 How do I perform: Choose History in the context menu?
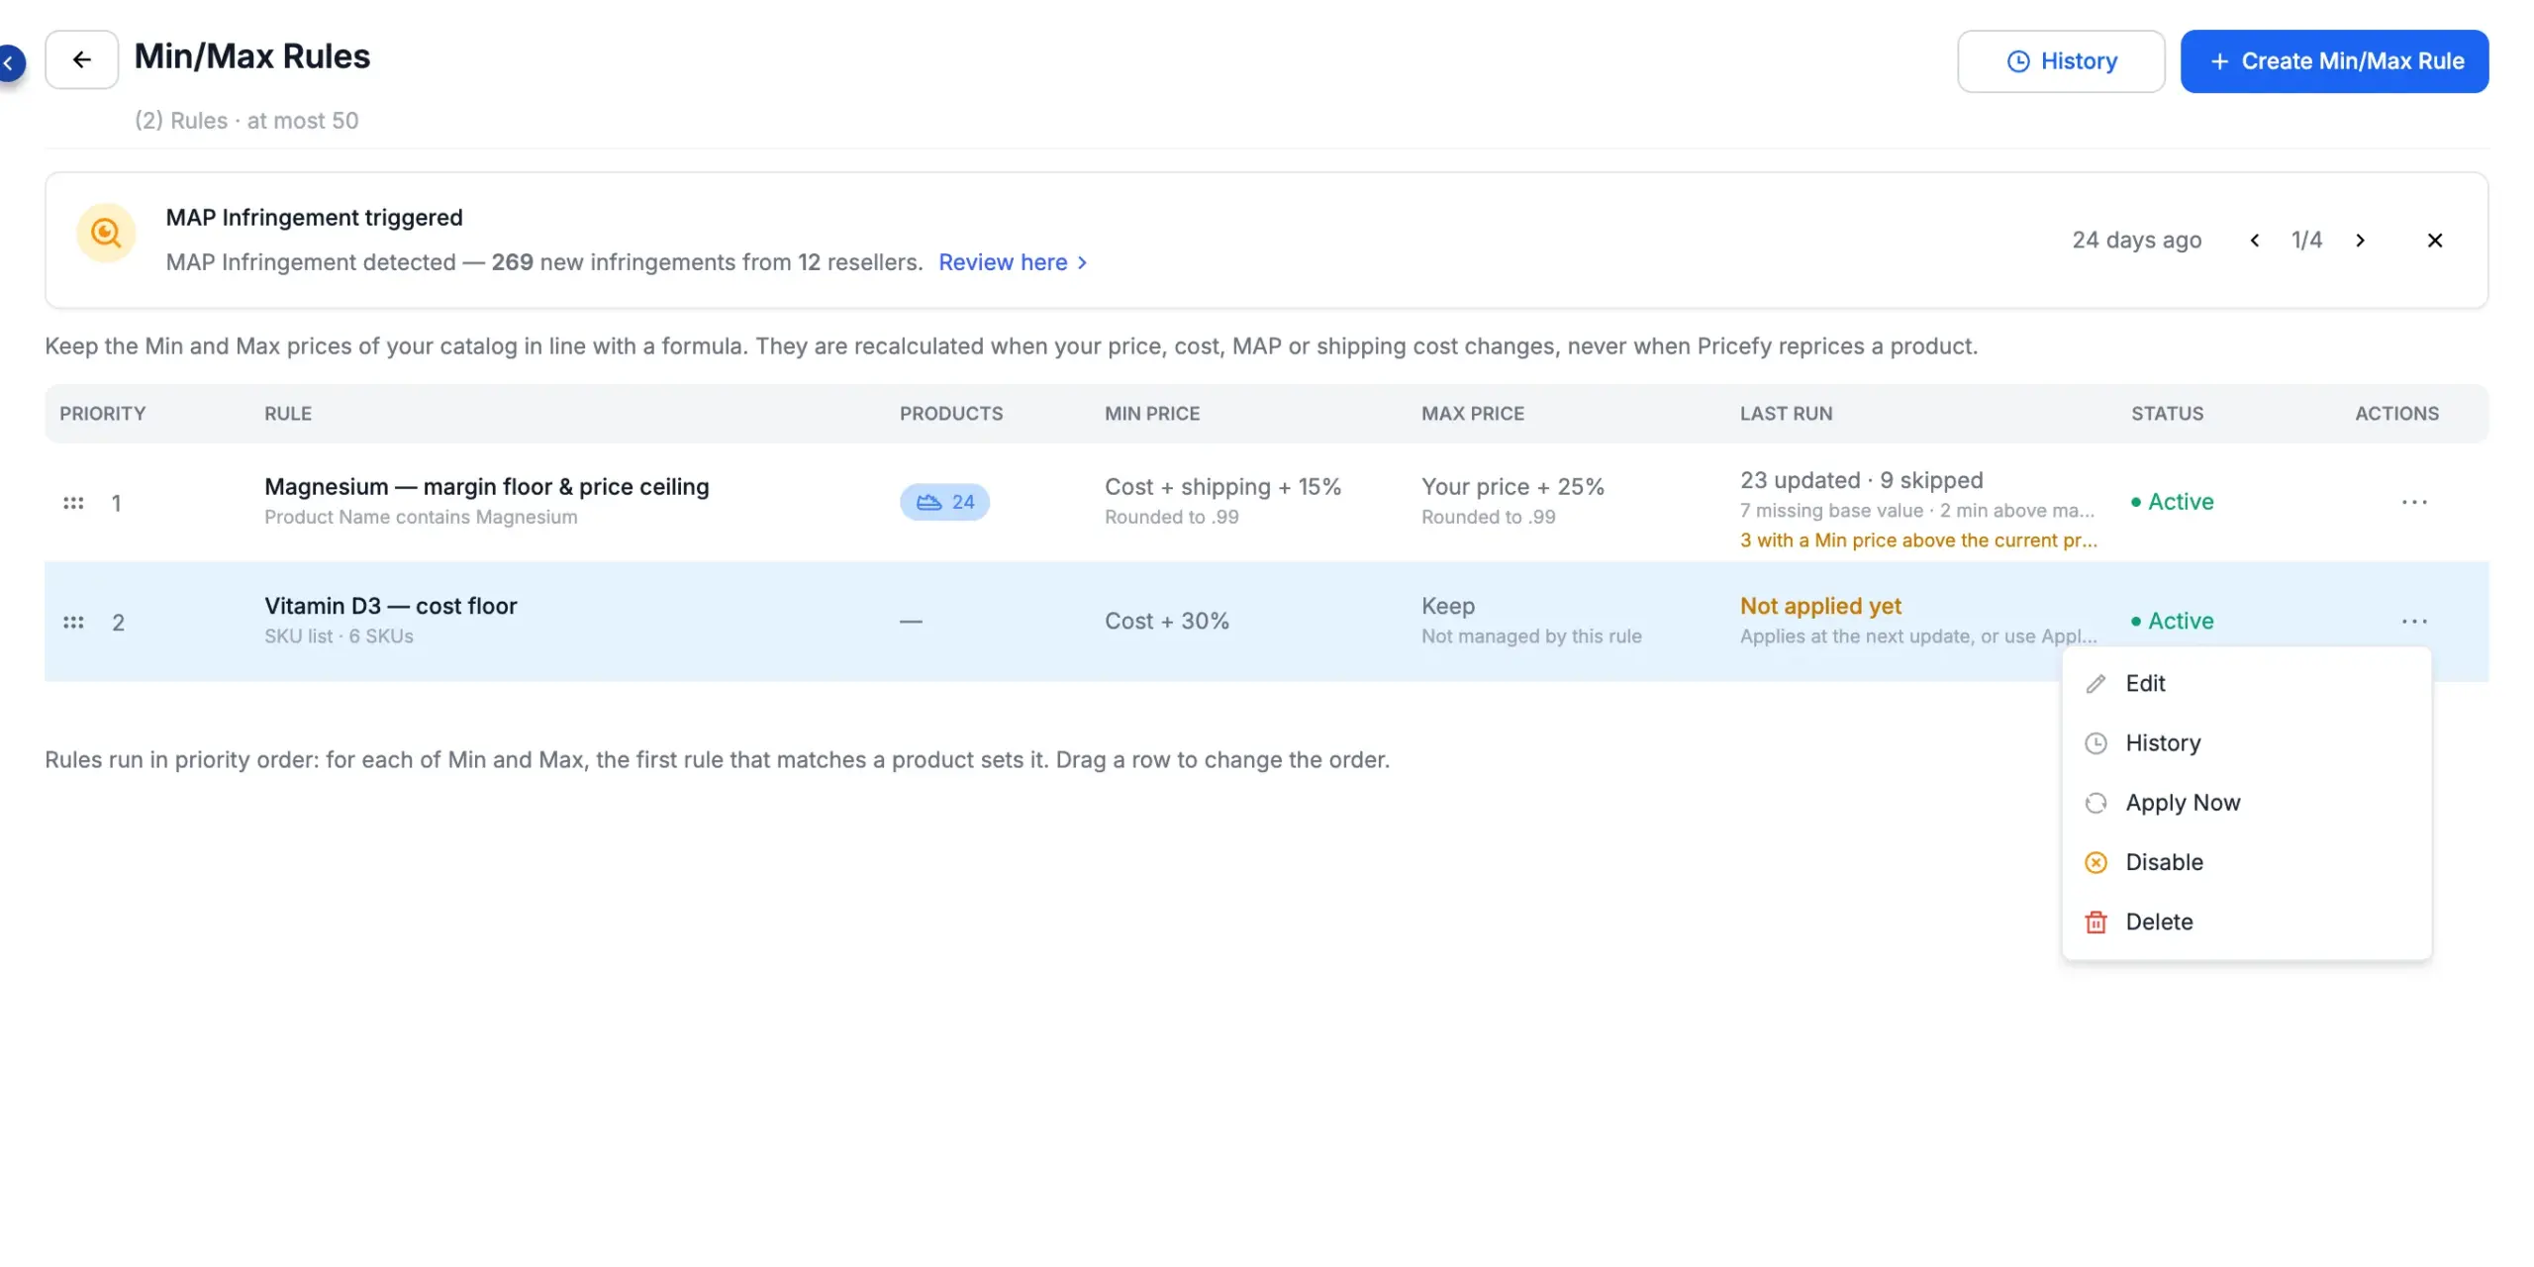pos(2246,743)
